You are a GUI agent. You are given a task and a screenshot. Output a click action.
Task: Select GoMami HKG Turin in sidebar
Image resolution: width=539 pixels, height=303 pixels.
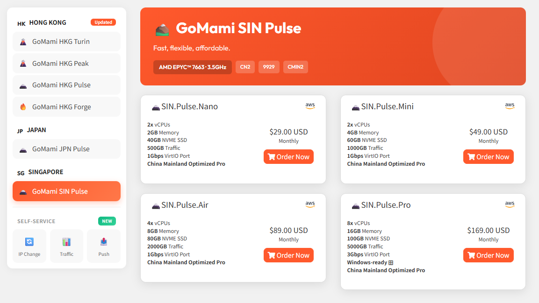[66, 42]
